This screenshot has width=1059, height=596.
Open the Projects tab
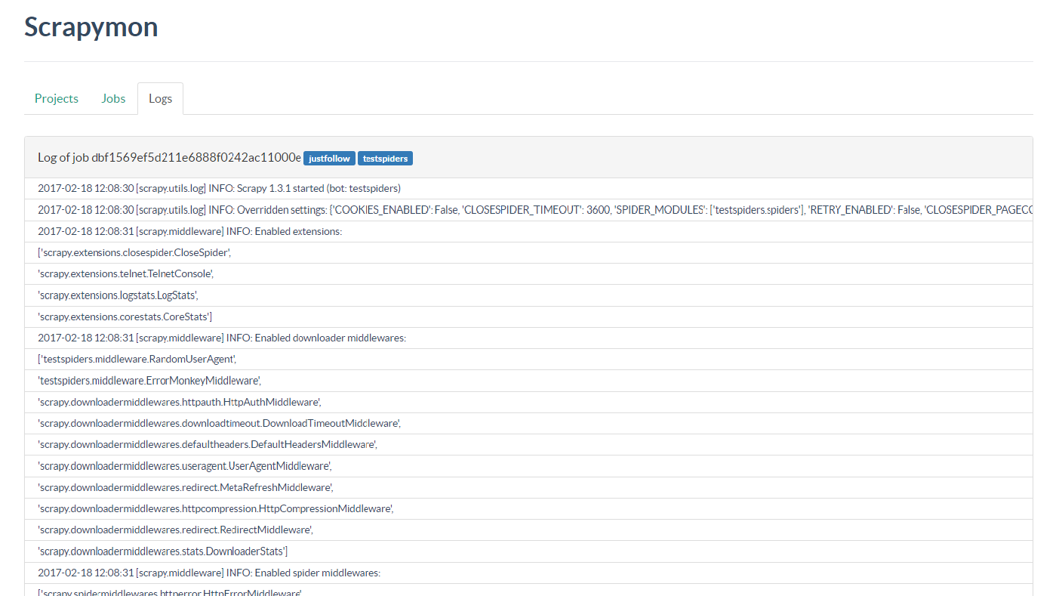[x=57, y=98]
